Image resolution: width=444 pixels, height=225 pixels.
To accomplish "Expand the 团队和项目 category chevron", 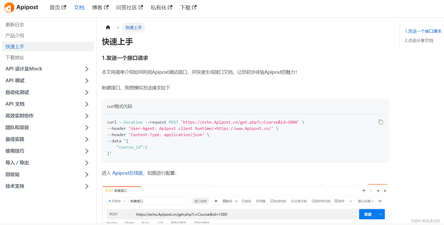I will coord(87,127).
